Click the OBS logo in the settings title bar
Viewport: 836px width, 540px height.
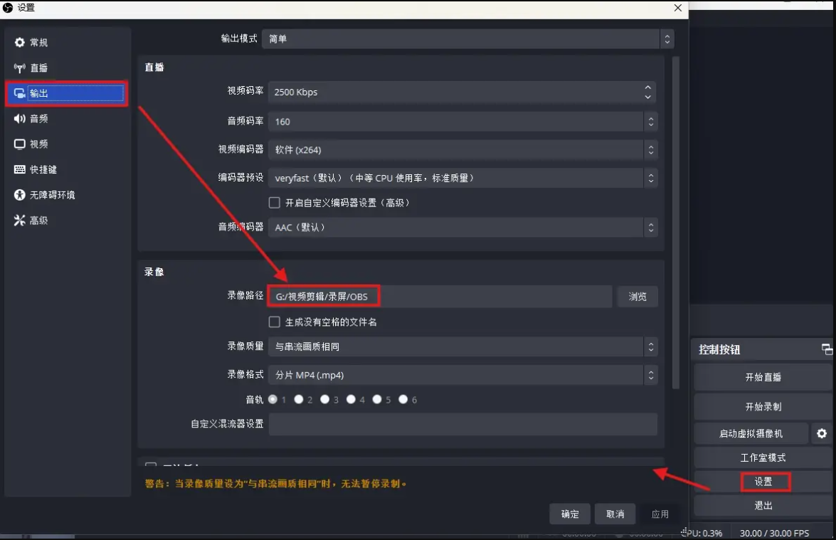pyautogui.click(x=7, y=7)
